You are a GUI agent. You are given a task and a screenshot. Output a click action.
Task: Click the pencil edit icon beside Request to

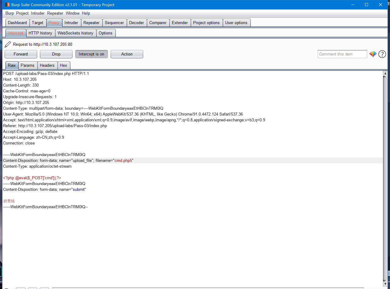pyautogui.click(x=8, y=44)
